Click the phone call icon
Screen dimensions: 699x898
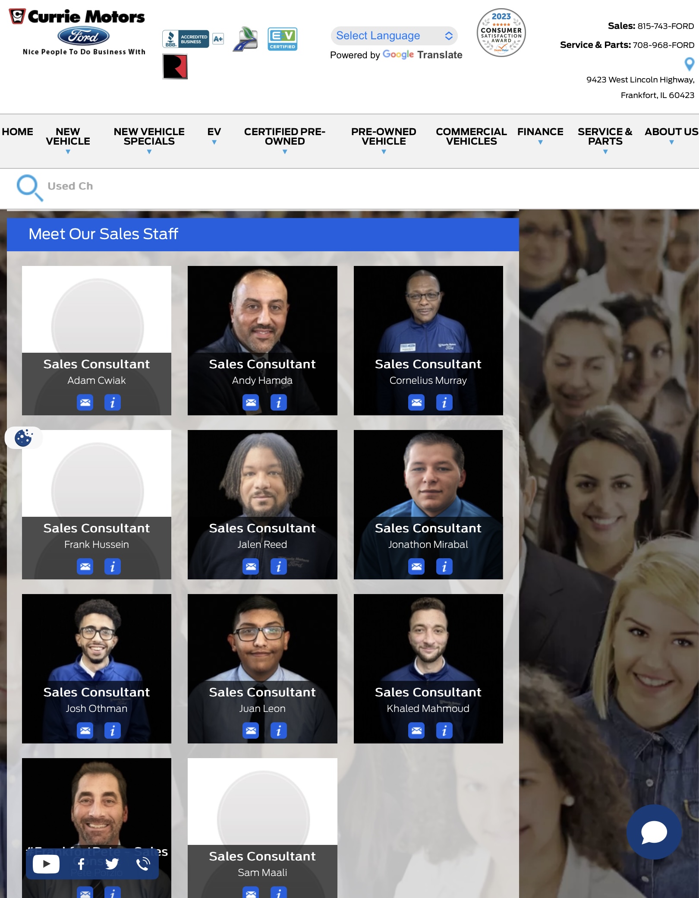click(x=143, y=864)
